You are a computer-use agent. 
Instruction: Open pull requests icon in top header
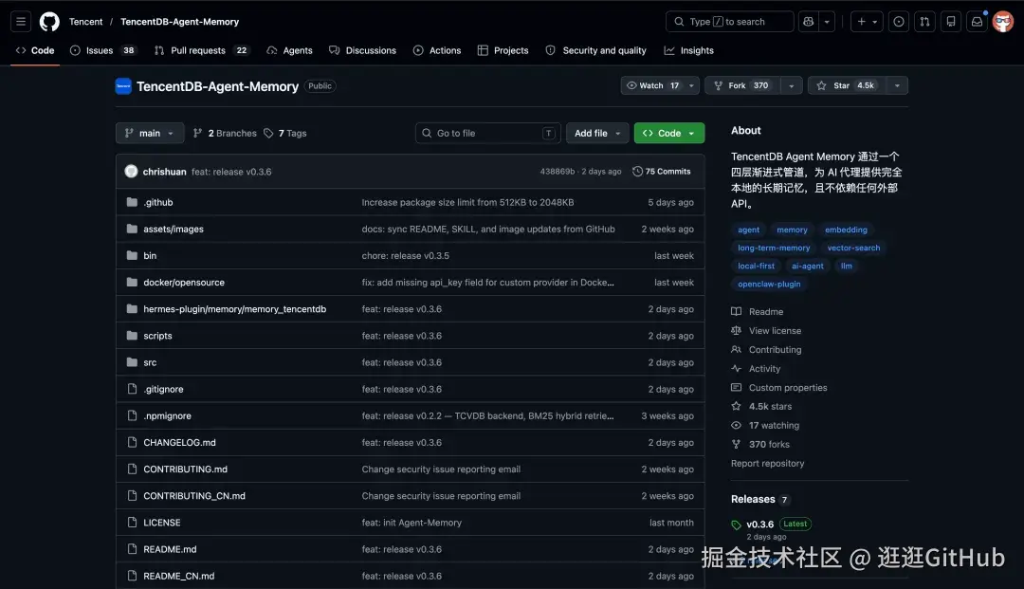pyautogui.click(x=924, y=22)
